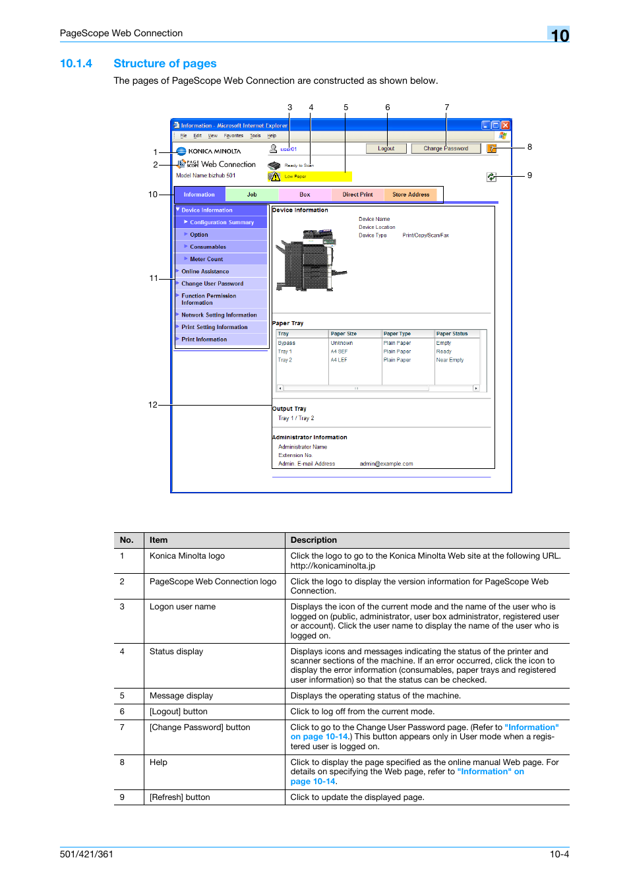Image resolution: width=629 pixels, height=891 pixels.
Task: Expand Online Assistance in the side menu
Action: pyautogui.click(x=221, y=271)
